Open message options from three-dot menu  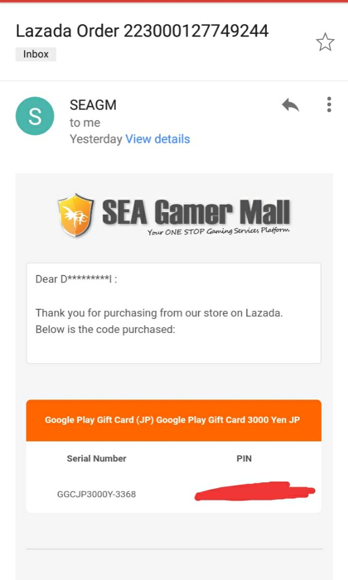[x=329, y=105]
